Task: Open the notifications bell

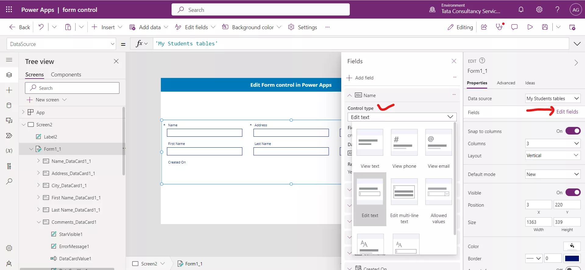Action: point(521,9)
